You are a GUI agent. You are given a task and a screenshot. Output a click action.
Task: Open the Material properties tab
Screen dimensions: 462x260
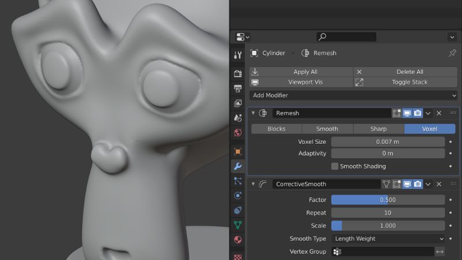[x=238, y=240]
